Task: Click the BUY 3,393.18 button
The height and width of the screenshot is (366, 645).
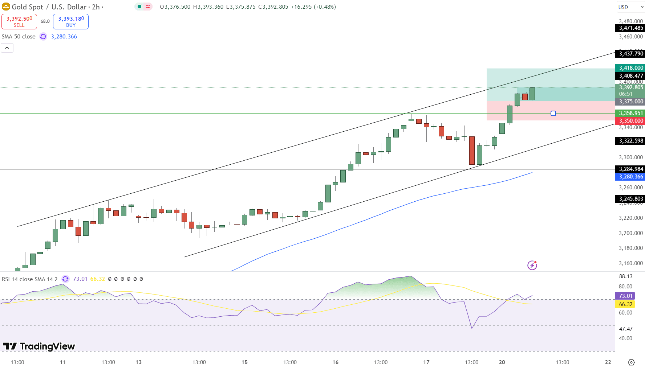Action: pos(71,21)
